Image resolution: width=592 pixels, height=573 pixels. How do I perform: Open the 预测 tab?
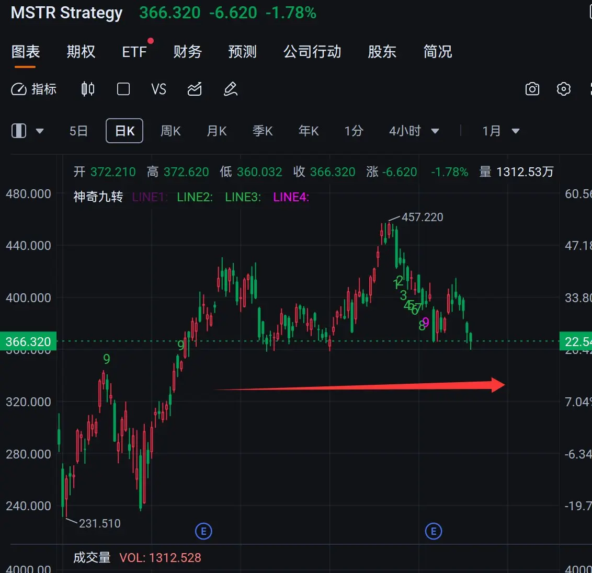pos(242,52)
